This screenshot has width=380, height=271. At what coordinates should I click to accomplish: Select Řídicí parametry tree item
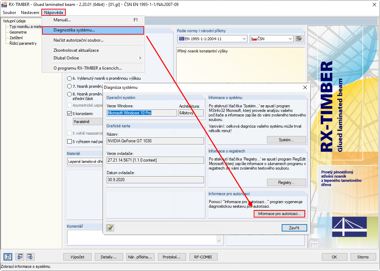[x=23, y=43]
